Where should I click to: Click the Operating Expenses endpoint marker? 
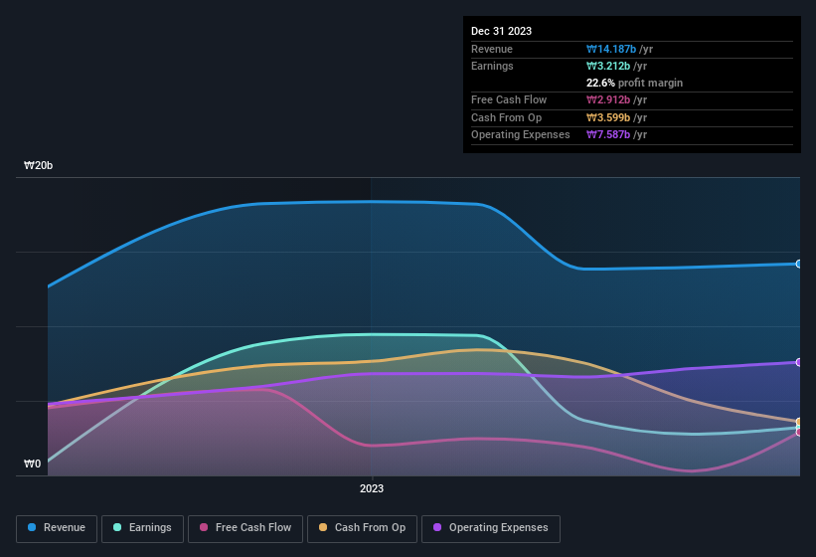click(798, 362)
